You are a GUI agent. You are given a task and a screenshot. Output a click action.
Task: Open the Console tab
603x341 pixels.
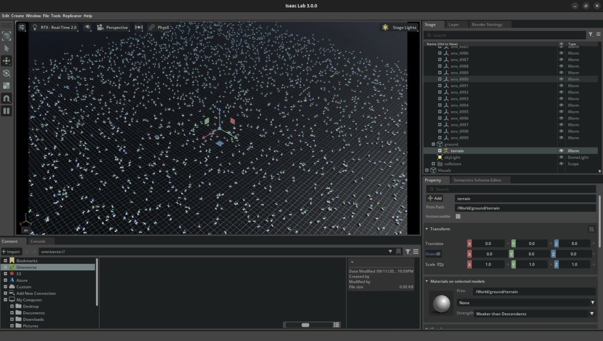click(x=38, y=241)
